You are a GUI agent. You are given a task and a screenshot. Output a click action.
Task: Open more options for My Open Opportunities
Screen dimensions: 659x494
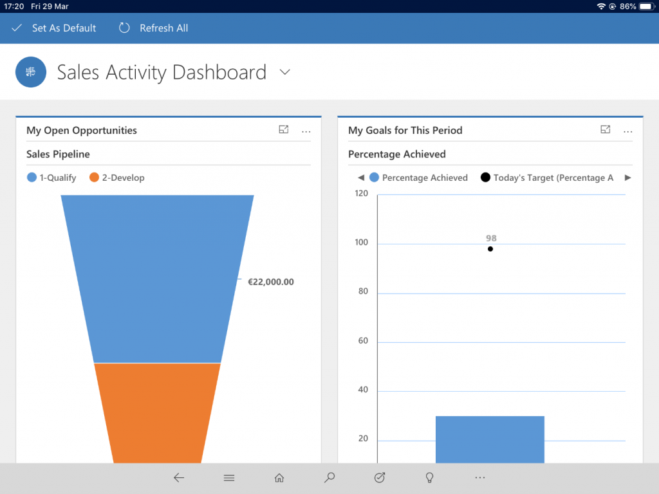(x=306, y=131)
